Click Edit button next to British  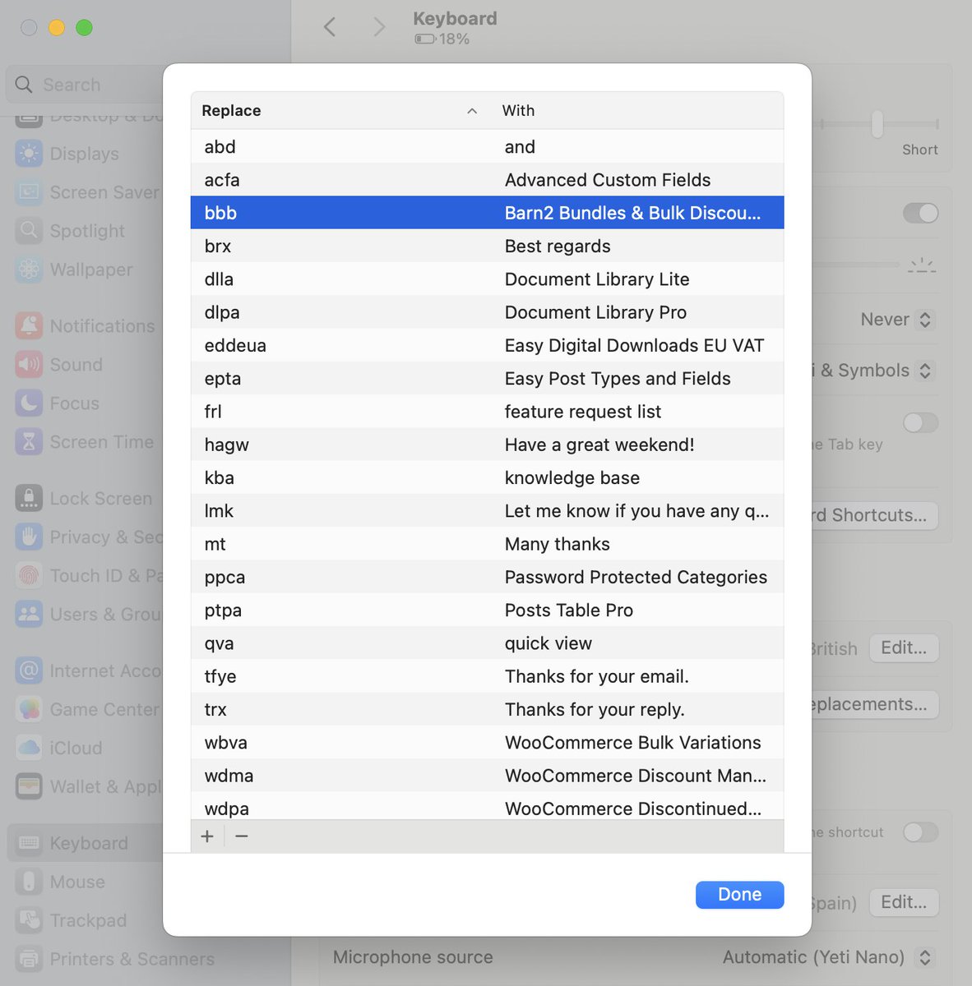pos(904,647)
